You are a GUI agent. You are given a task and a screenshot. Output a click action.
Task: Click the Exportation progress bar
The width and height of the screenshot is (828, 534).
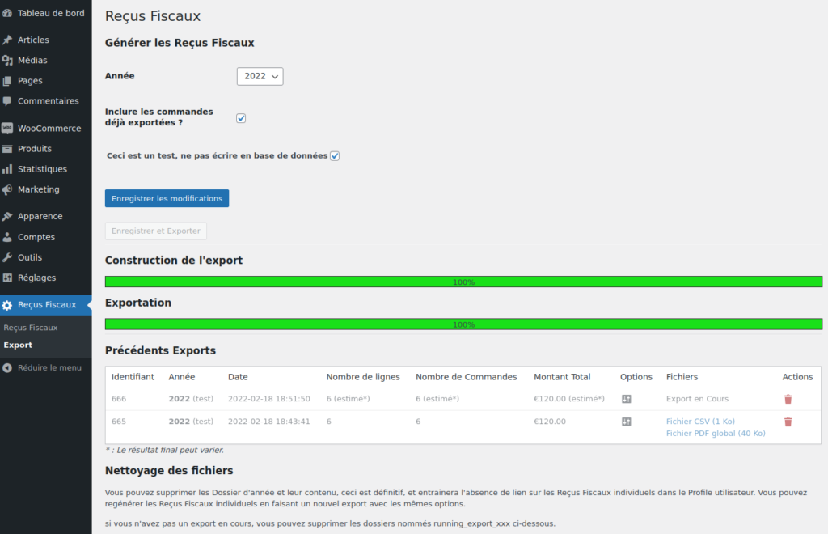coord(463,324)
